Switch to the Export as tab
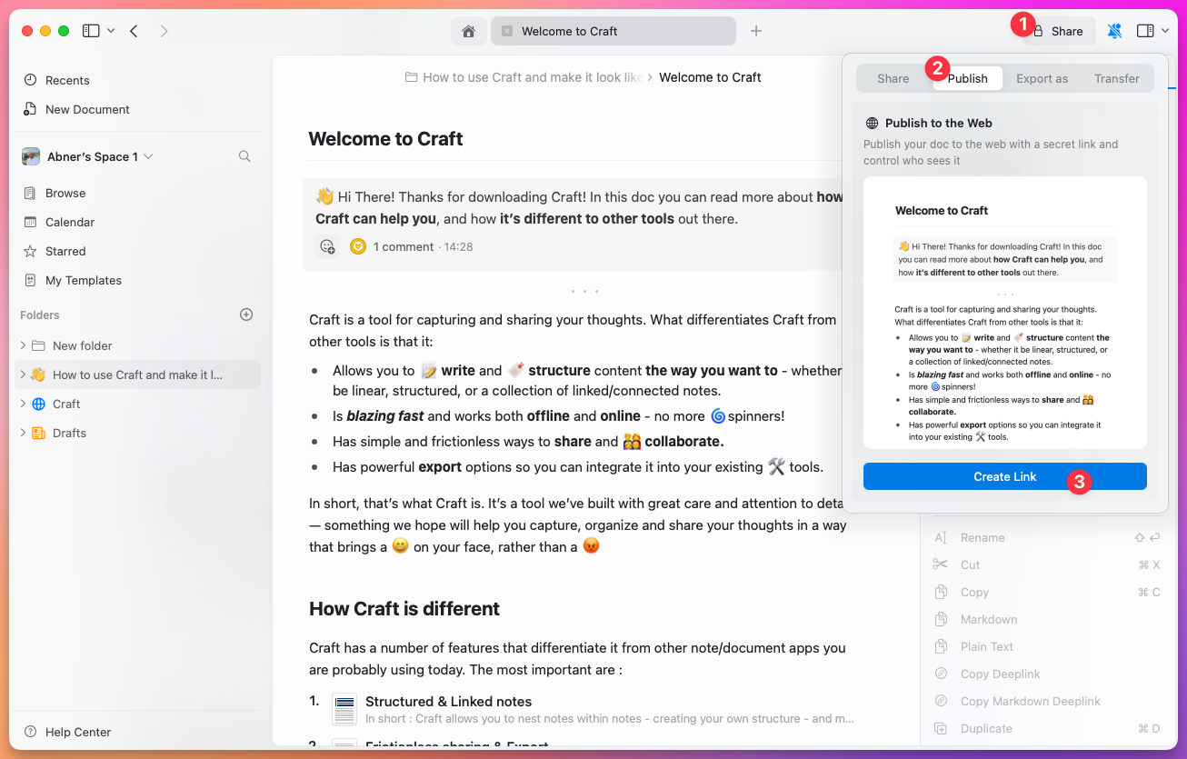The image size is (1187, 759). pos(1042,78)
